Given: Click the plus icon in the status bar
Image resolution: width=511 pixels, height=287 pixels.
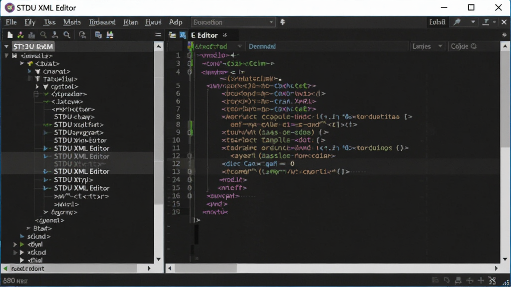Looking at the screenshot, I should 481,280.
